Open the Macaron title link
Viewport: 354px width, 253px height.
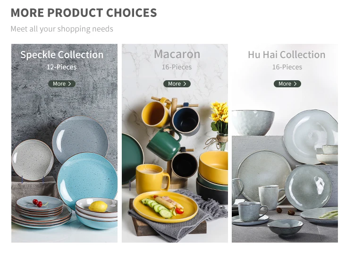(177, 54)
